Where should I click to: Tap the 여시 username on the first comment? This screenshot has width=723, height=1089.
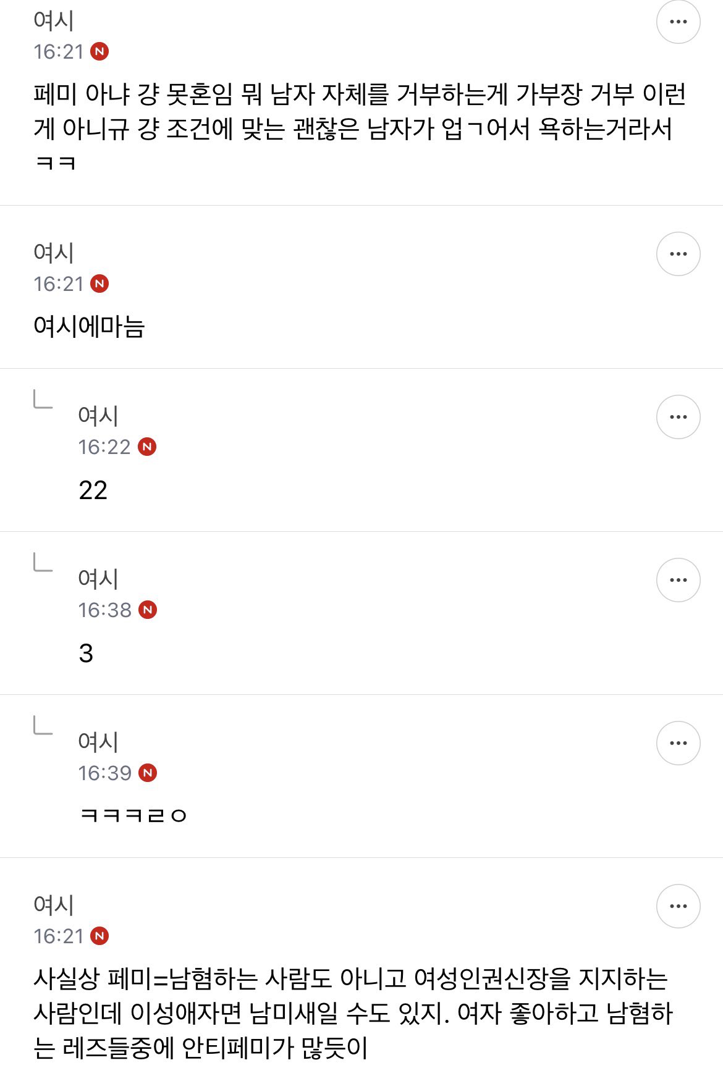pyautogui.click(x=54, y=21)
